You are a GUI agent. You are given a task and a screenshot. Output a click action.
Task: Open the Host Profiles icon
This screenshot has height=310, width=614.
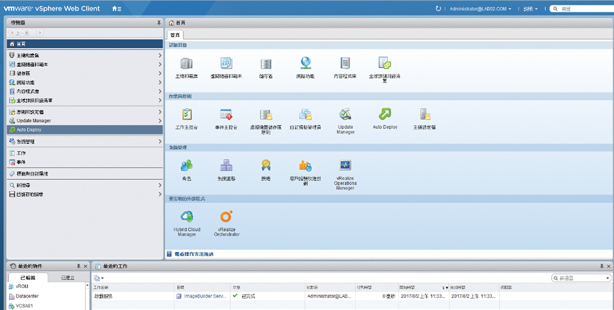click(425, 114)
